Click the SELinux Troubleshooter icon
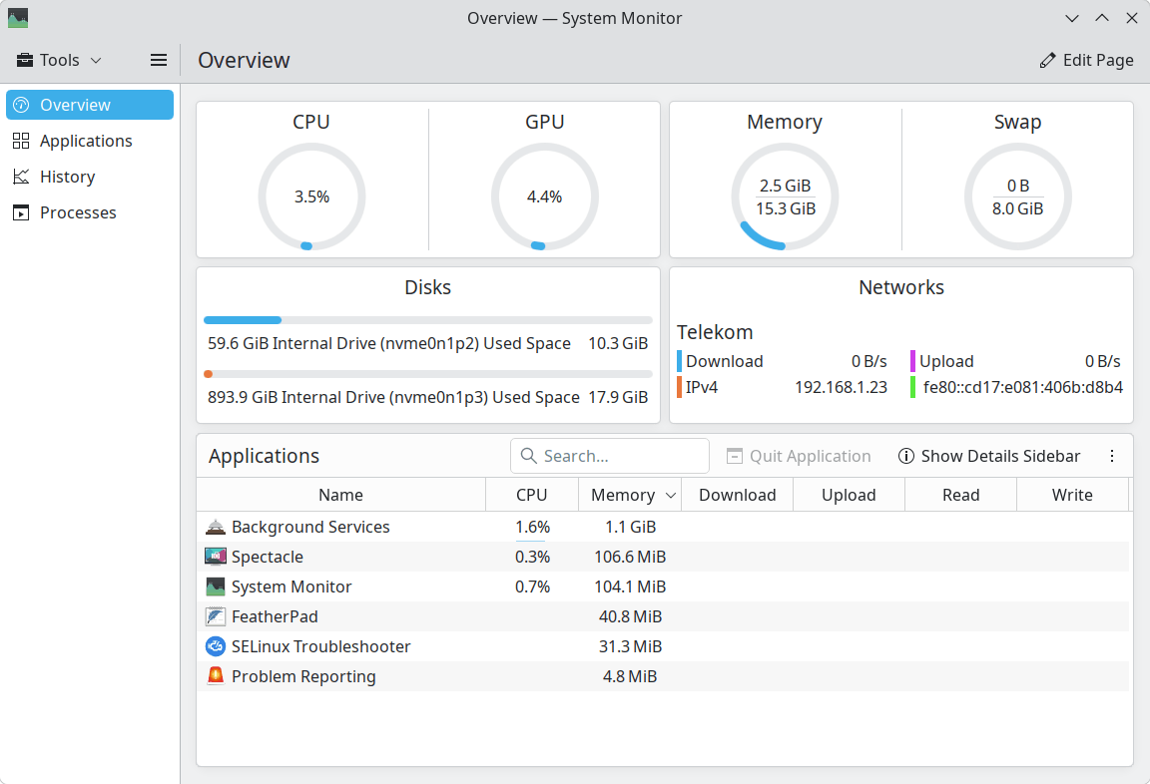1150x784 pixels. coord(216,646)
